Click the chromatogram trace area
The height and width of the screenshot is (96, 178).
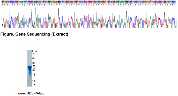click(89, 18)
